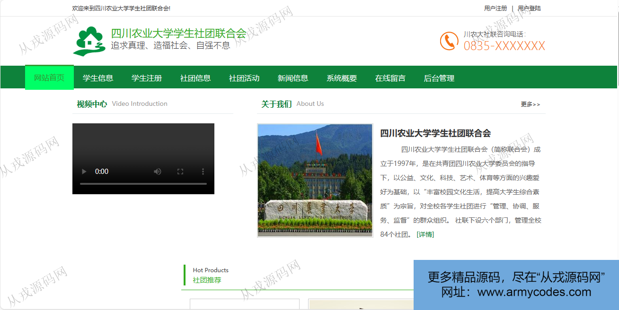Click the university campus photo thumbnail

click(315, 180)
